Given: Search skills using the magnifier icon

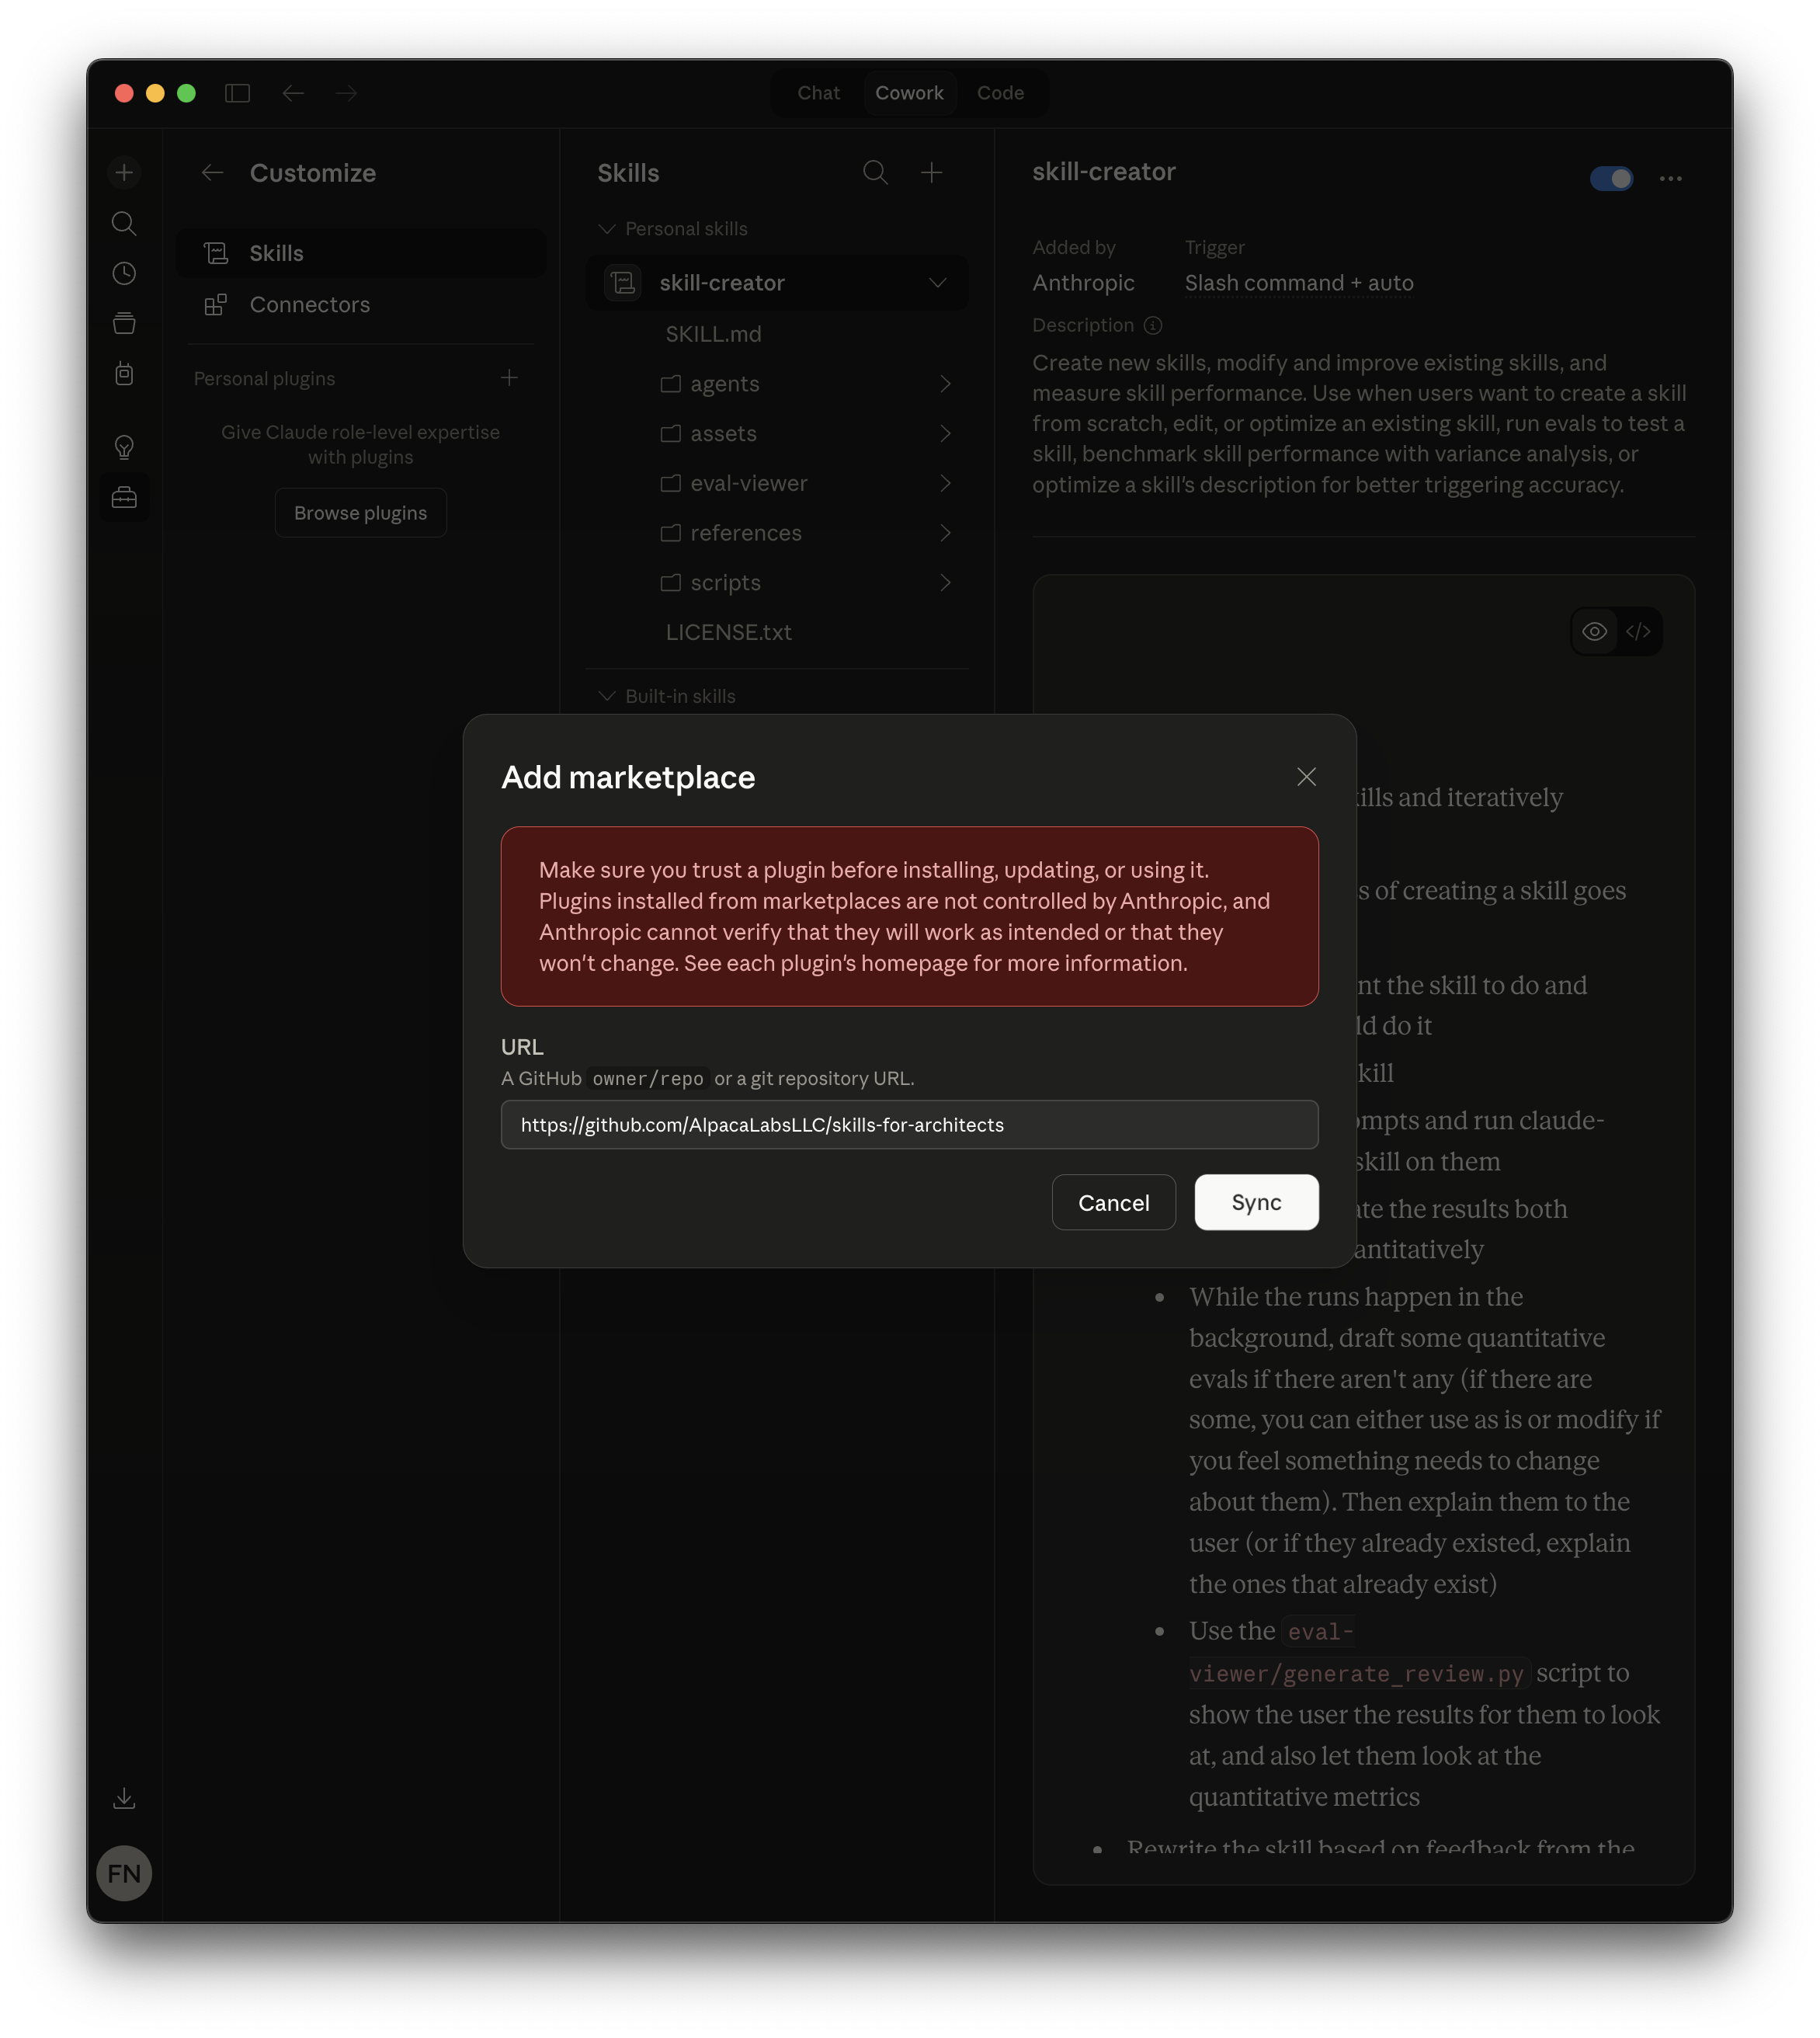Looking at the screenshot, I should [x=875, y=172].
